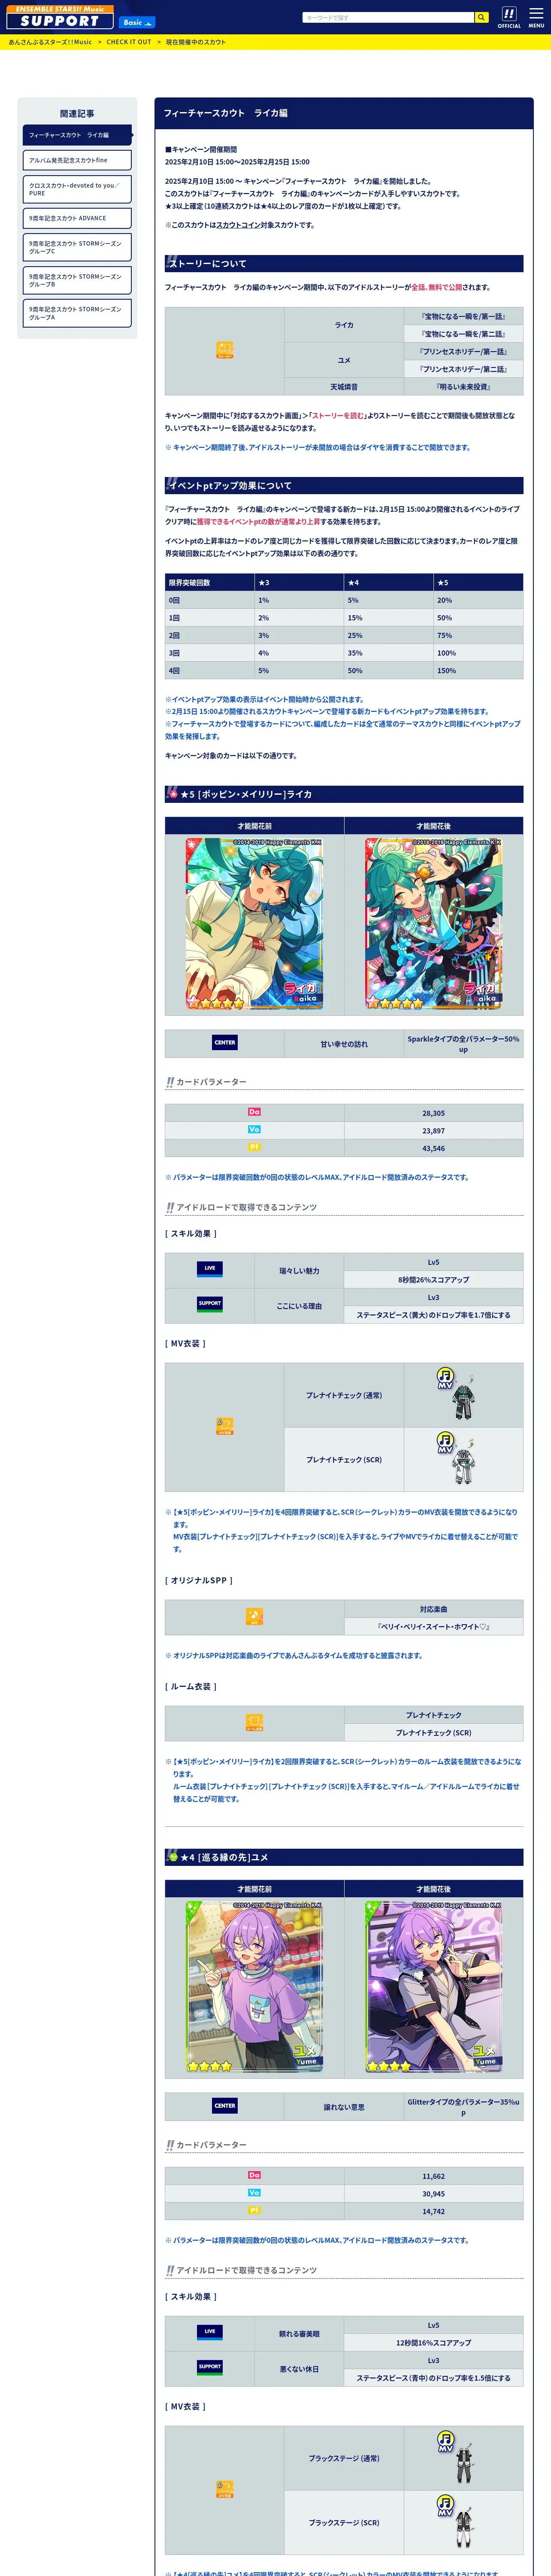Click the 限界突破回数 table header
This screenshot has height=2576, width=551.
point(210,582)
